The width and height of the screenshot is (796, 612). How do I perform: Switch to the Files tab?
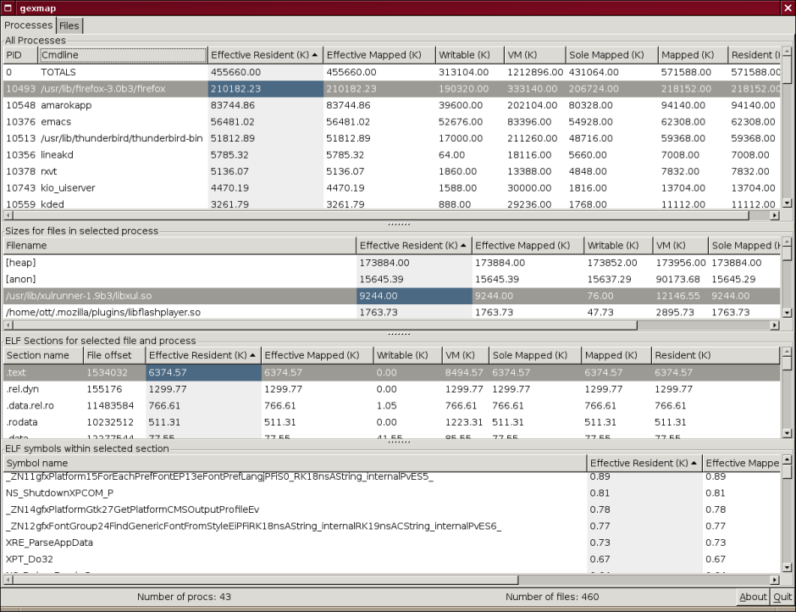click(x=69, y=25)
